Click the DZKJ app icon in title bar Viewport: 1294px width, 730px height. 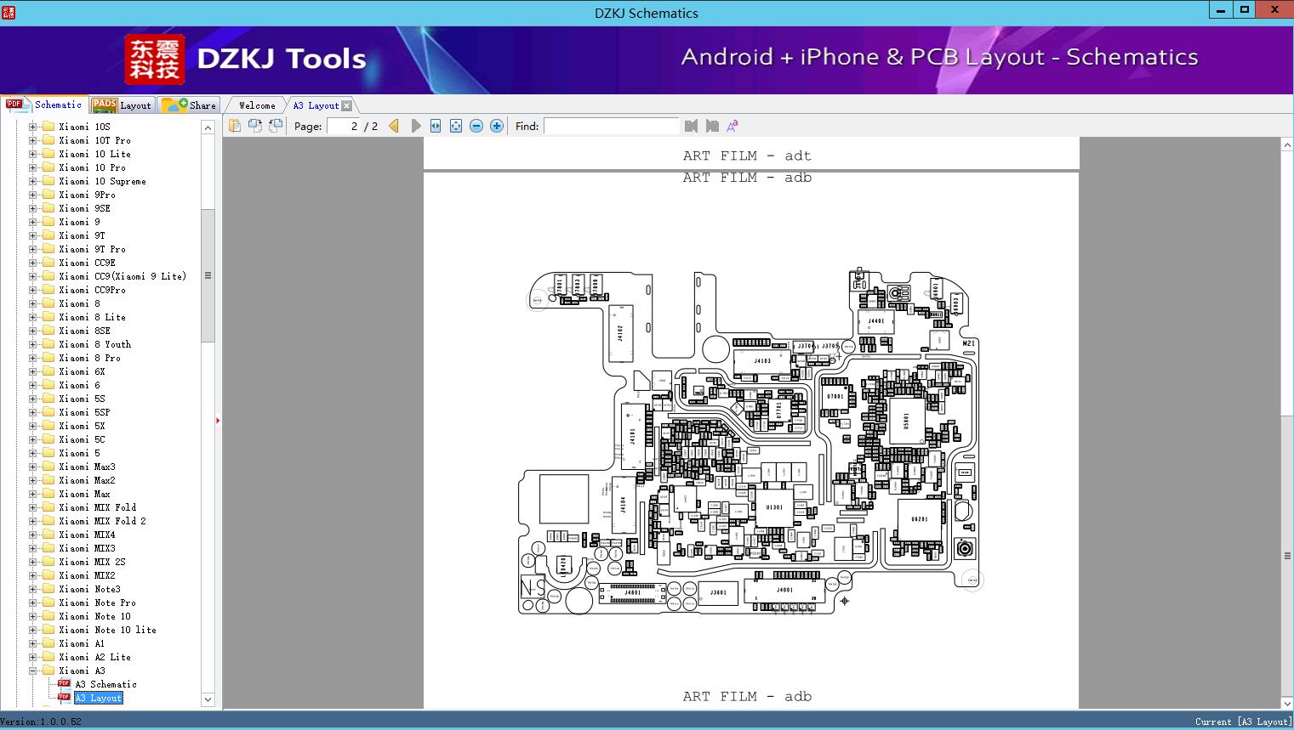coord(9,12)
